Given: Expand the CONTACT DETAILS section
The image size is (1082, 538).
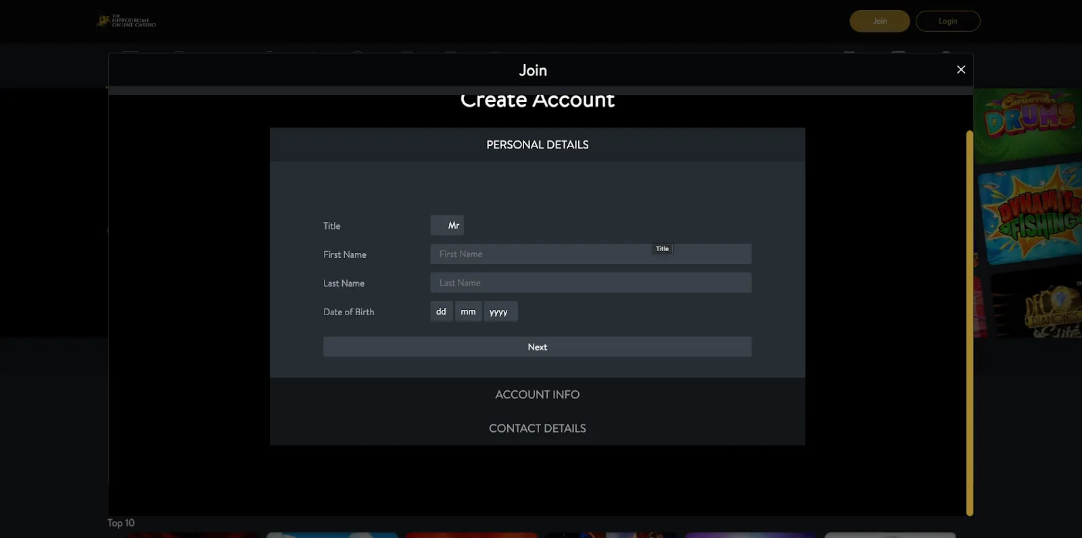Looking at the screenshot, I should coord(537,428).
